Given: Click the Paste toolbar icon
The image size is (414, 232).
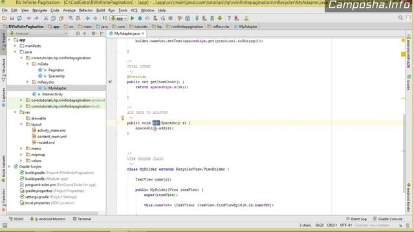Looking at the screenshot, I should pos(61,19).
